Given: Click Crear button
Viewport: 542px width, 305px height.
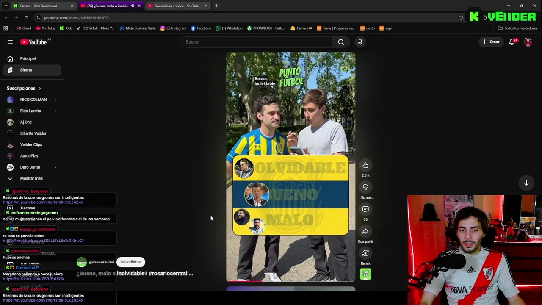Looking at the screenshot, I should click(491, 42).
